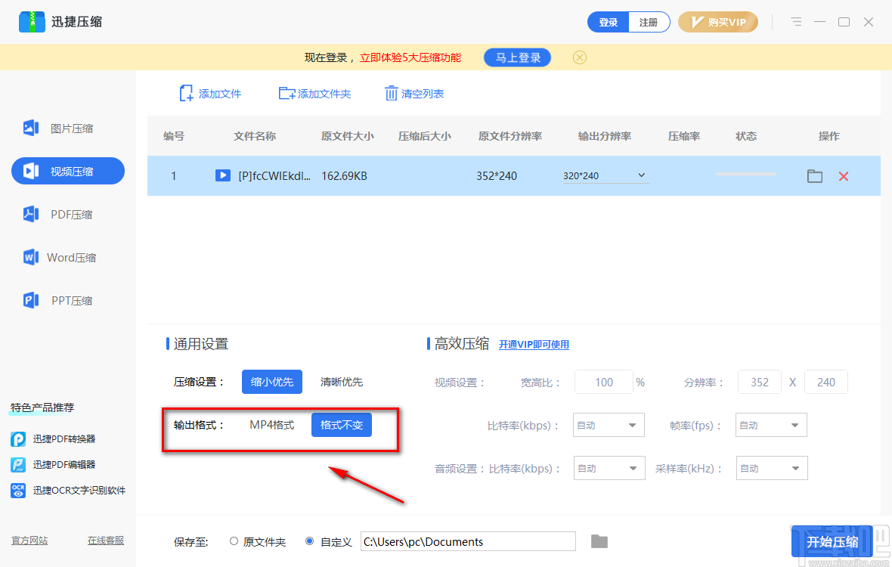This screenshot has width=892, height=567.
Task: Open the 320*240 output resolution dropdown
Action: [x=605, y=175]
